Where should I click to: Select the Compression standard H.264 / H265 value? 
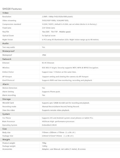pyautogui.click(x=70, y=24)
